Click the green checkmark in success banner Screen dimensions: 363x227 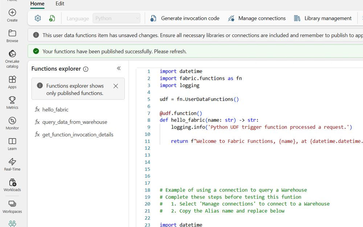tap(36, 51)
